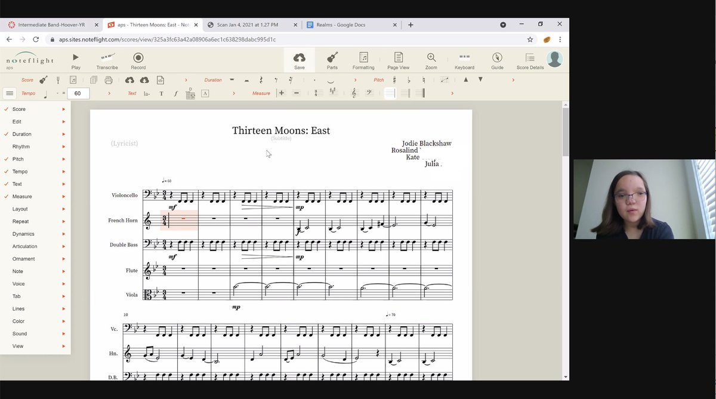The width and height of the screenshot is (716, 399).
Task: Switch to the Intermediate Band-Hoover tab
Action: [52, 25]
